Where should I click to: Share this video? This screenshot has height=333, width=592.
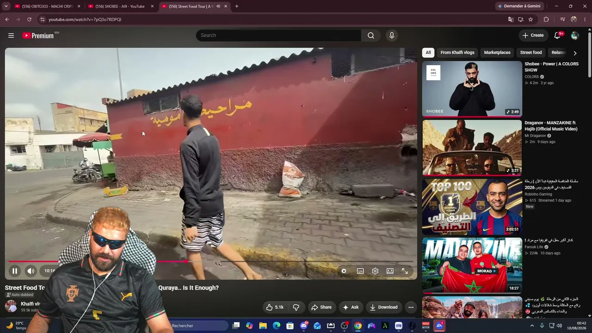click(321, 307)
